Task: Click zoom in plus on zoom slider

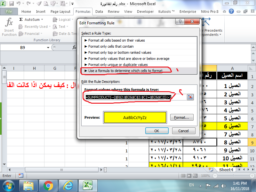Action: 252,176
